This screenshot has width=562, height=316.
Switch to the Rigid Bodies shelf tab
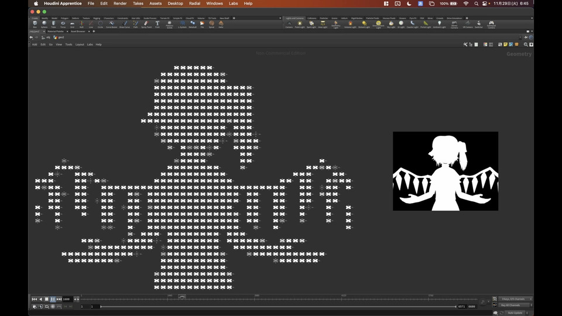(356, 18)
